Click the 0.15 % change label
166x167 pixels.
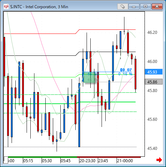pyautogui.click(x=125, y=74)
